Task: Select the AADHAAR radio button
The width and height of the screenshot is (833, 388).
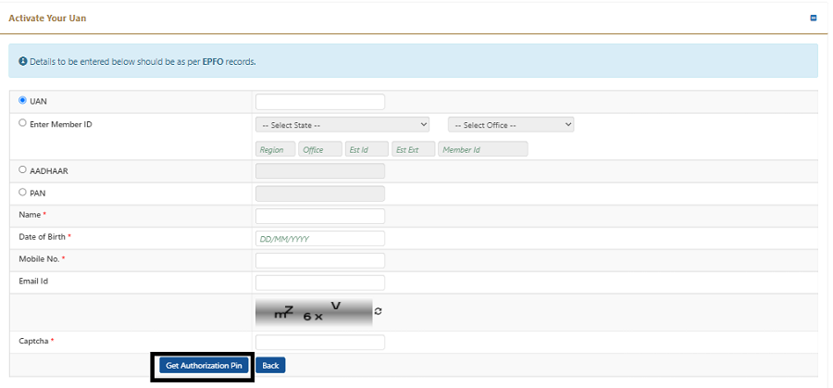Action: 22,170
